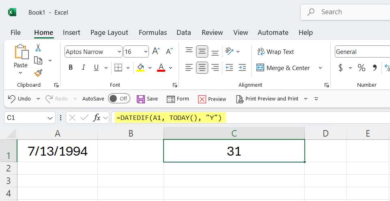Open the Name Box dropdown

coord(50,118)
